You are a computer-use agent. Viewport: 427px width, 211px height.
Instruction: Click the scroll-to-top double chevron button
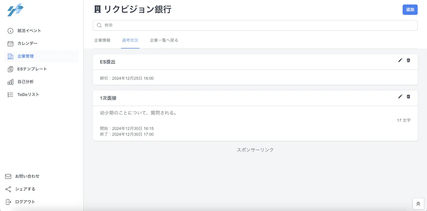click(418, 203)
